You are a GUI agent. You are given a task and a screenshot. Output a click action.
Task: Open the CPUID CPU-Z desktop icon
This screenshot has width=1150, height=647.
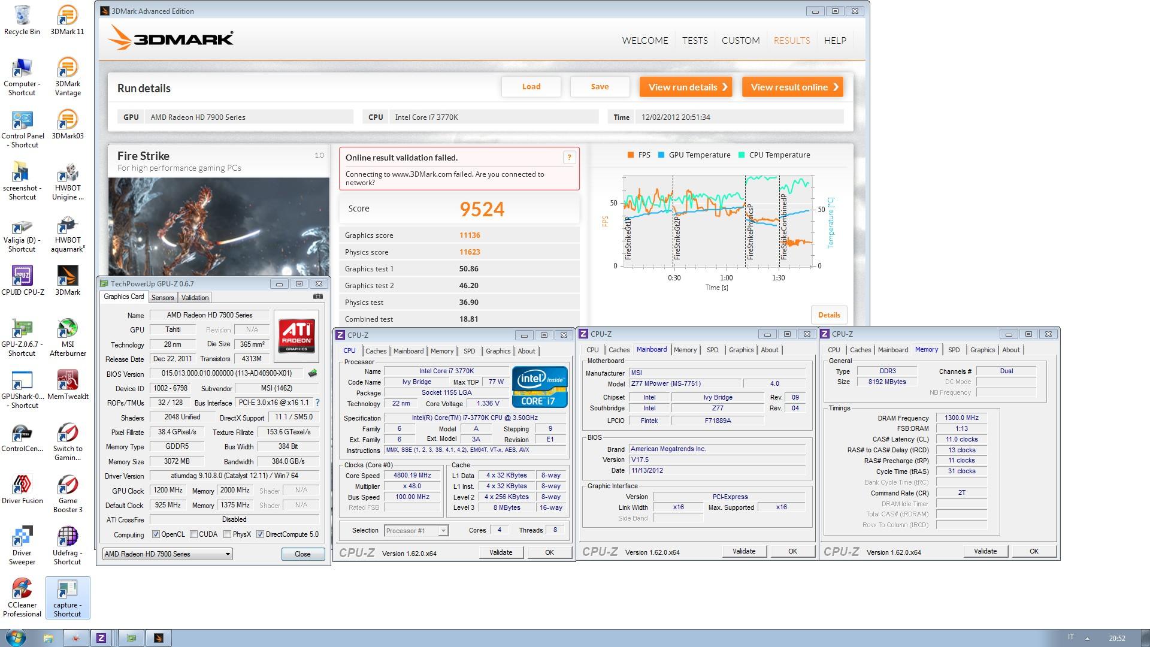[x=22, y=280]
